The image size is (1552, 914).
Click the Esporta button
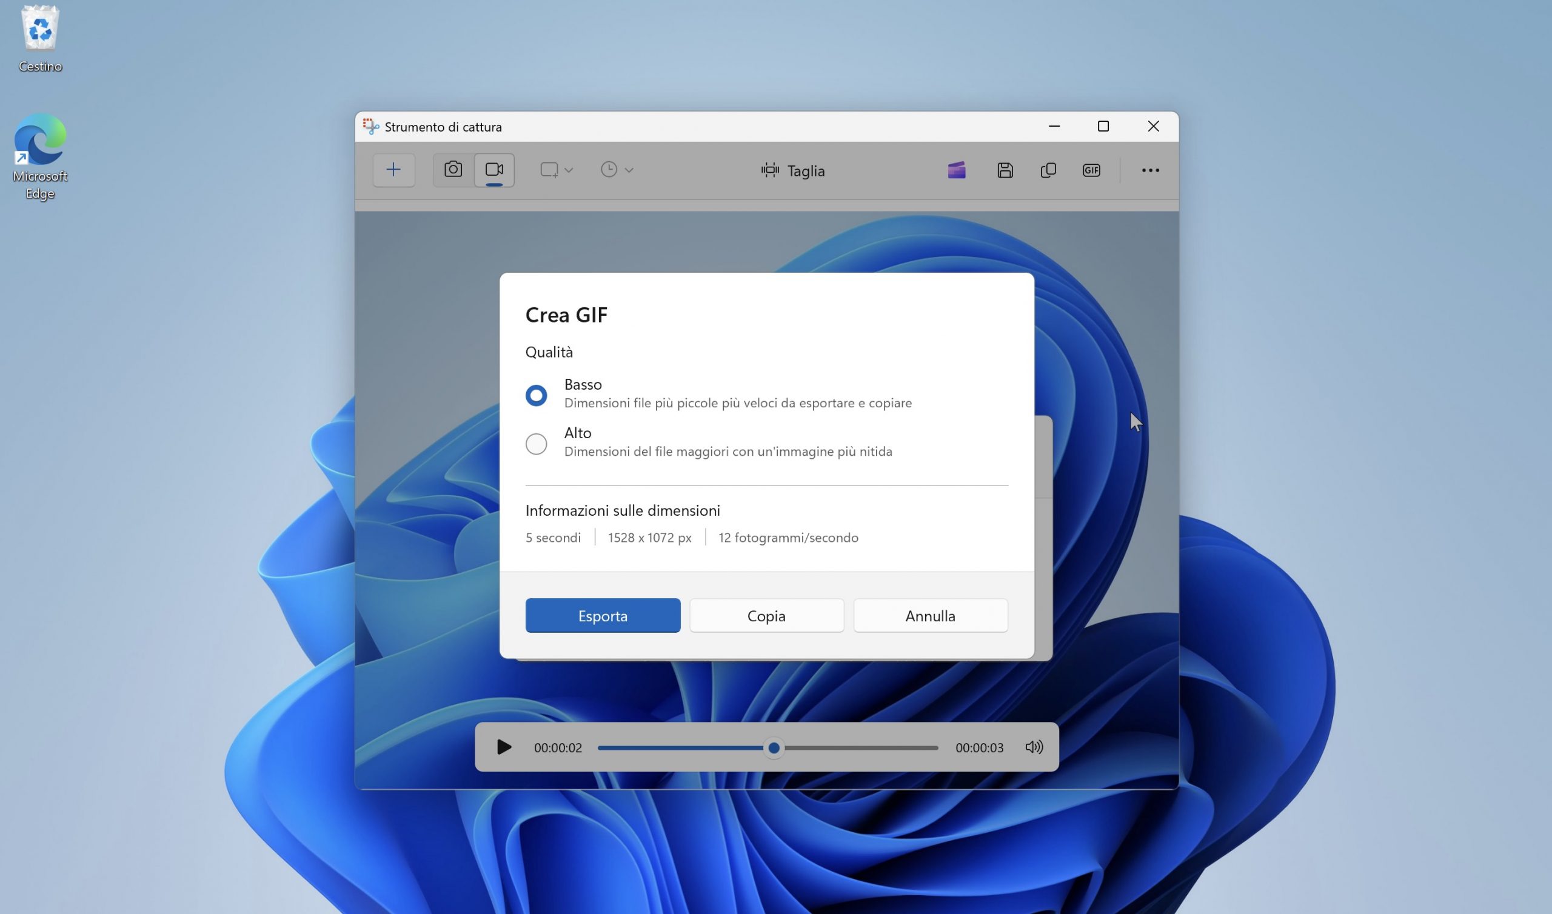click(x=603, y=615)
